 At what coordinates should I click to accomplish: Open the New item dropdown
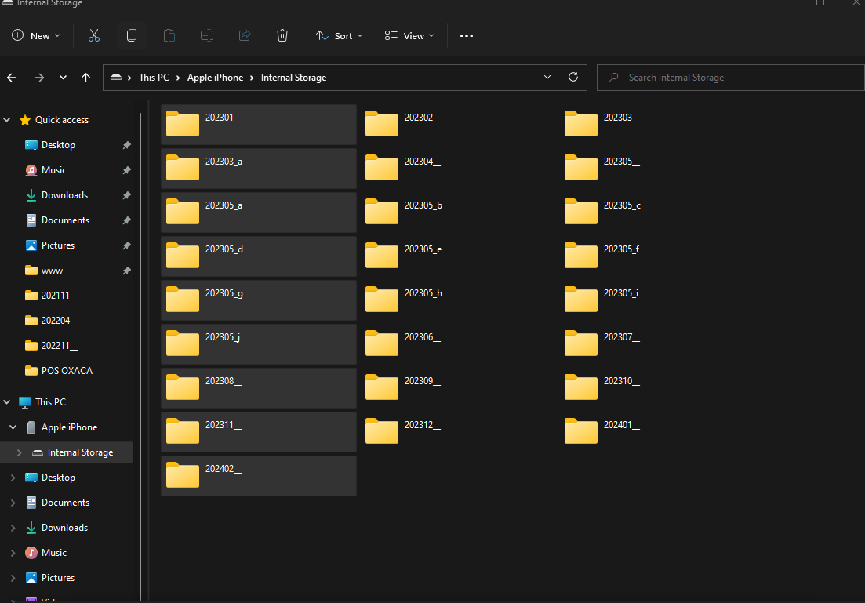point(36,35)
